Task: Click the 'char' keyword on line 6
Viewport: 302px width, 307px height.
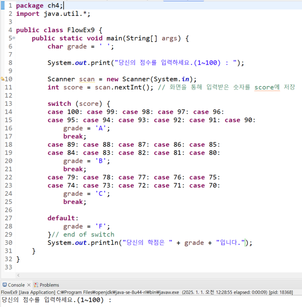Action: pos(55,47)
